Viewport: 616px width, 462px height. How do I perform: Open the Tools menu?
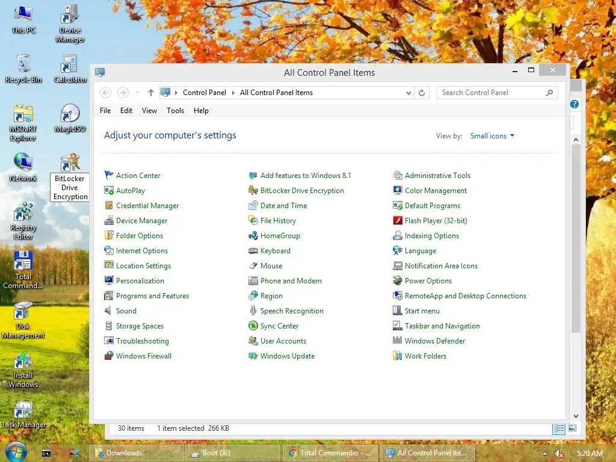[175, 111]
